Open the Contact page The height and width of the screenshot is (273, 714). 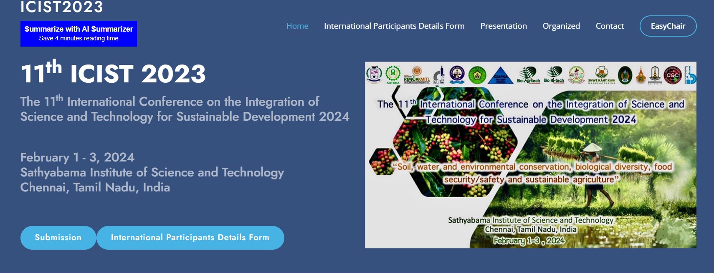[610, 26]
